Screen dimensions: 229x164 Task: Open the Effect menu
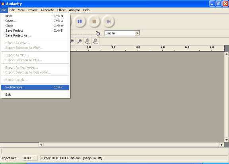[x=61, y=10]
